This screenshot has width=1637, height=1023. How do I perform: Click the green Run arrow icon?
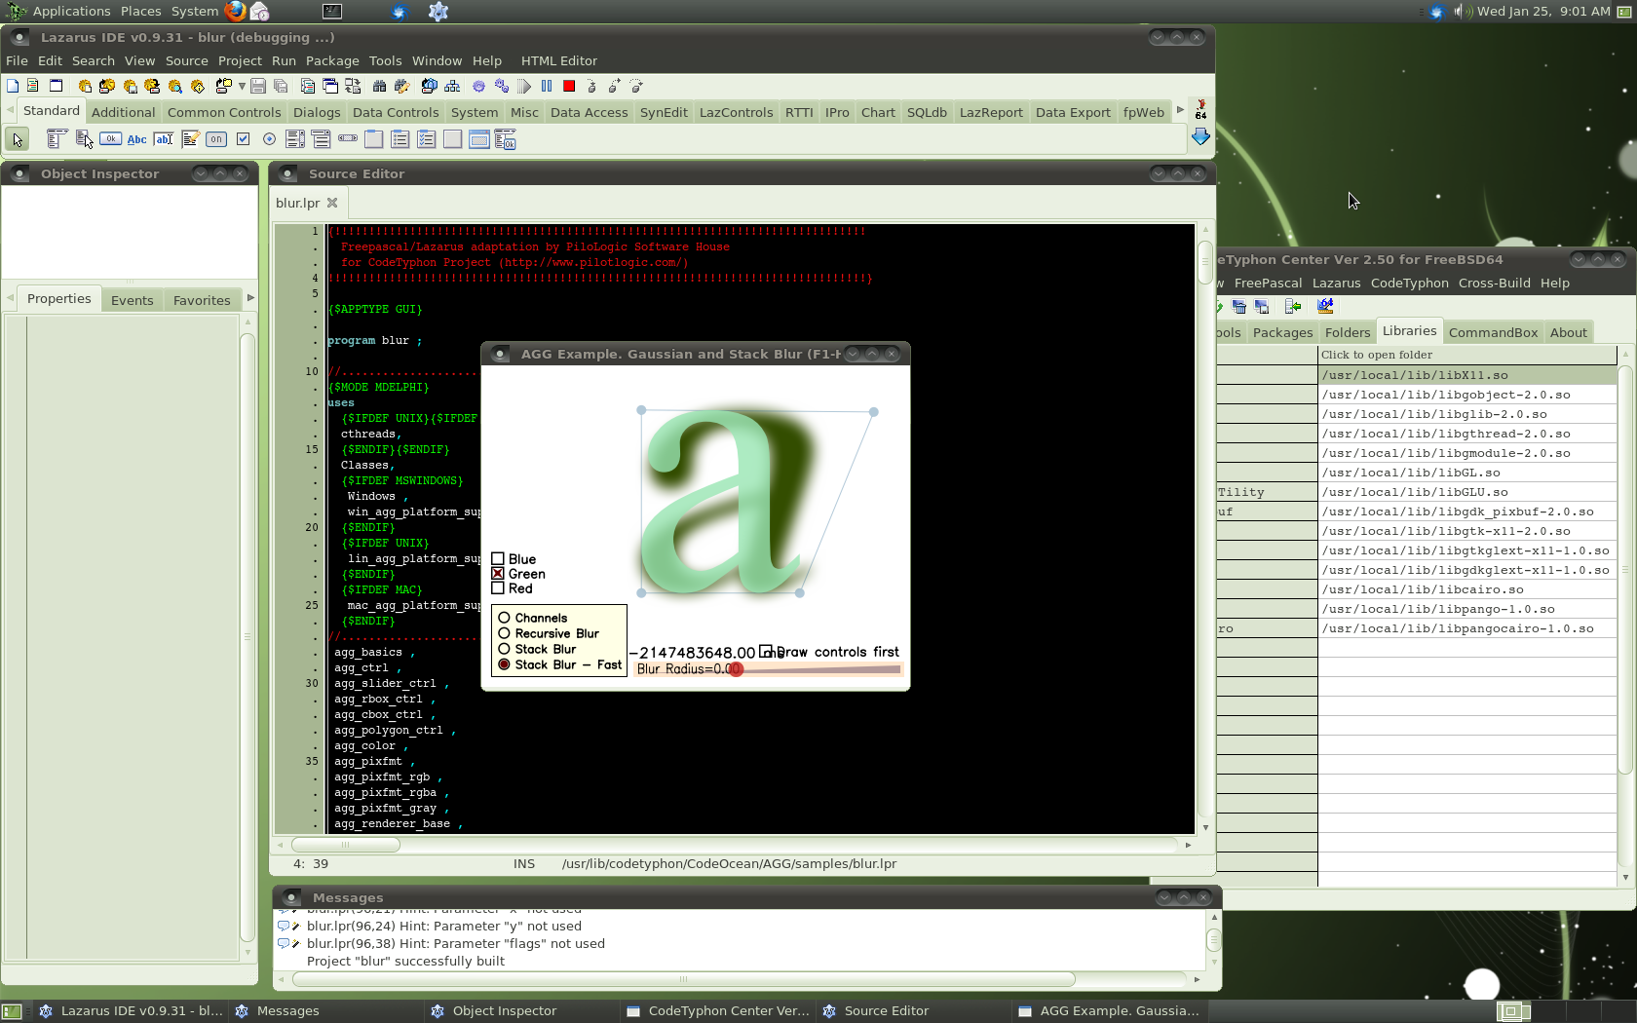[524, 86]
